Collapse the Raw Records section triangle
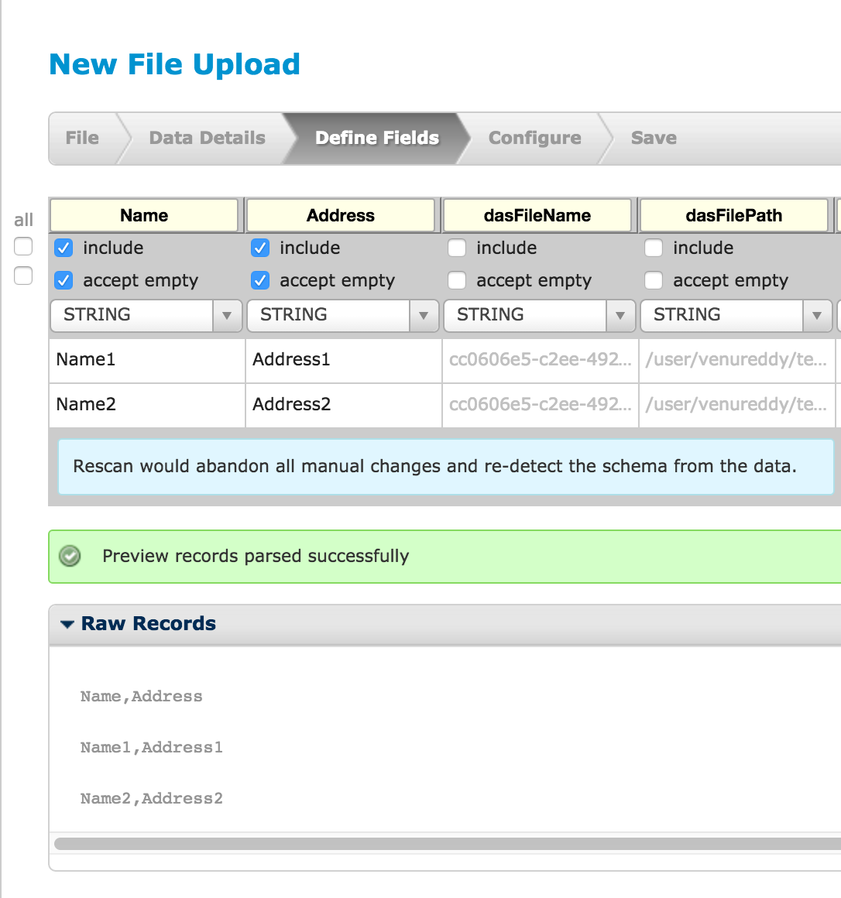The height and width of the screenshot is (898, 841). tap(67, 624)
